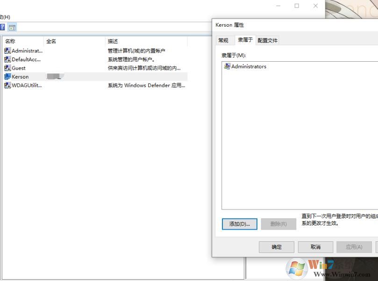Select the WDAGUtility account user icon
The width and height of the screenshot is (378, 281).
click(x=7, y=85)
